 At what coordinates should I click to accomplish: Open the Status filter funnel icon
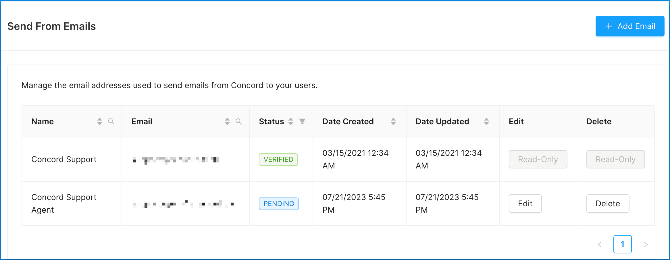coord(302,121)
